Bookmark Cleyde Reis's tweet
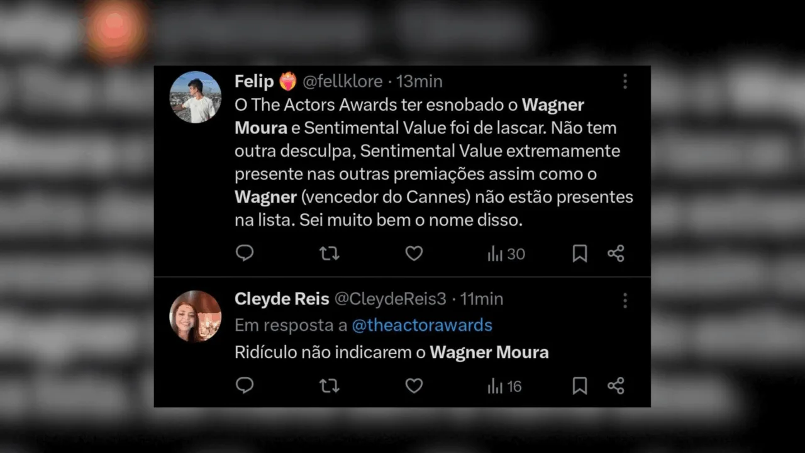This screenshot has height=453, width=805. click(580, 386)
